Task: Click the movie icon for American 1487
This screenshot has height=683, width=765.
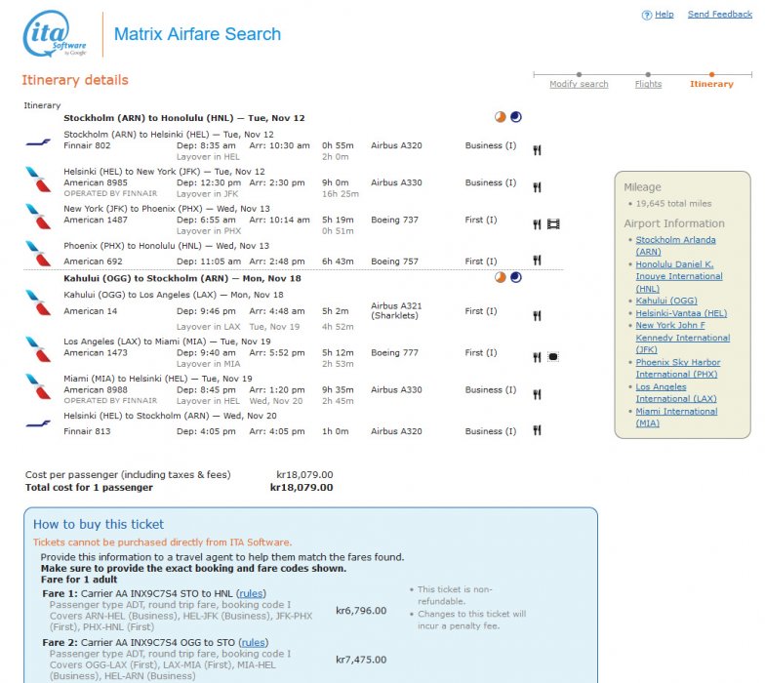Action: pyautogui.click(x=553, y=224)
